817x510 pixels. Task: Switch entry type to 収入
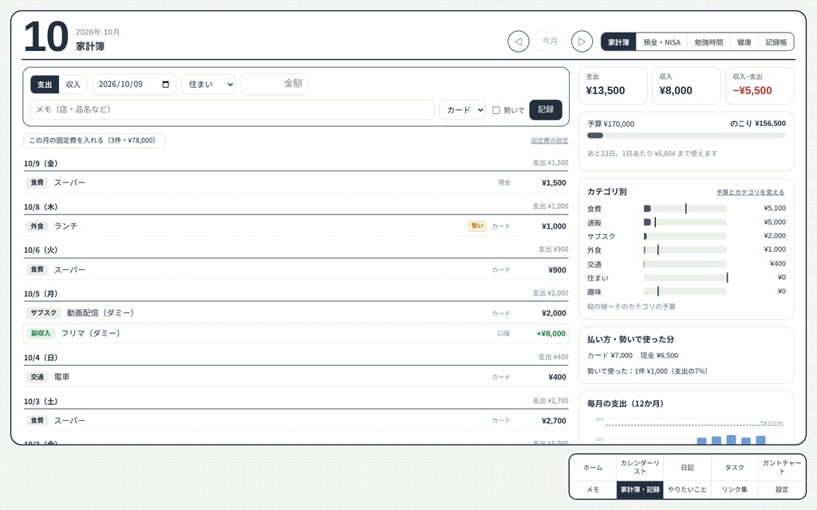point(73,84)
